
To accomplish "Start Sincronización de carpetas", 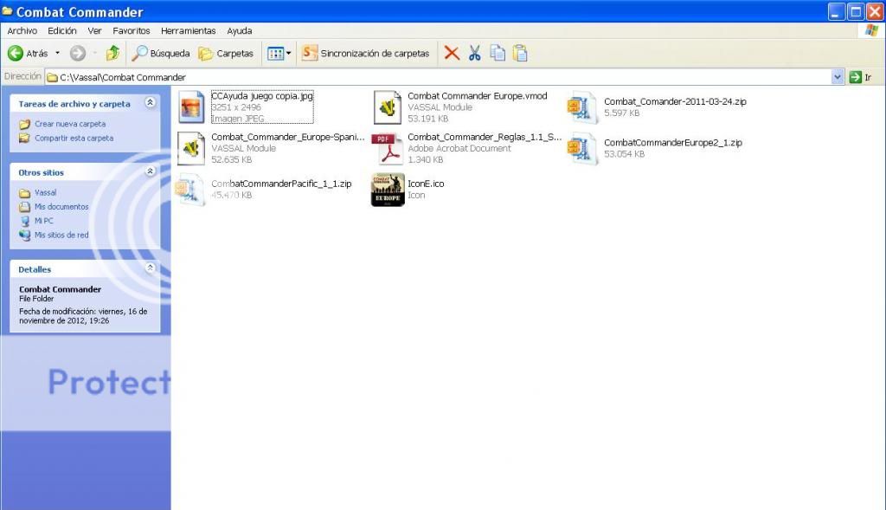I will click(366, 53).
